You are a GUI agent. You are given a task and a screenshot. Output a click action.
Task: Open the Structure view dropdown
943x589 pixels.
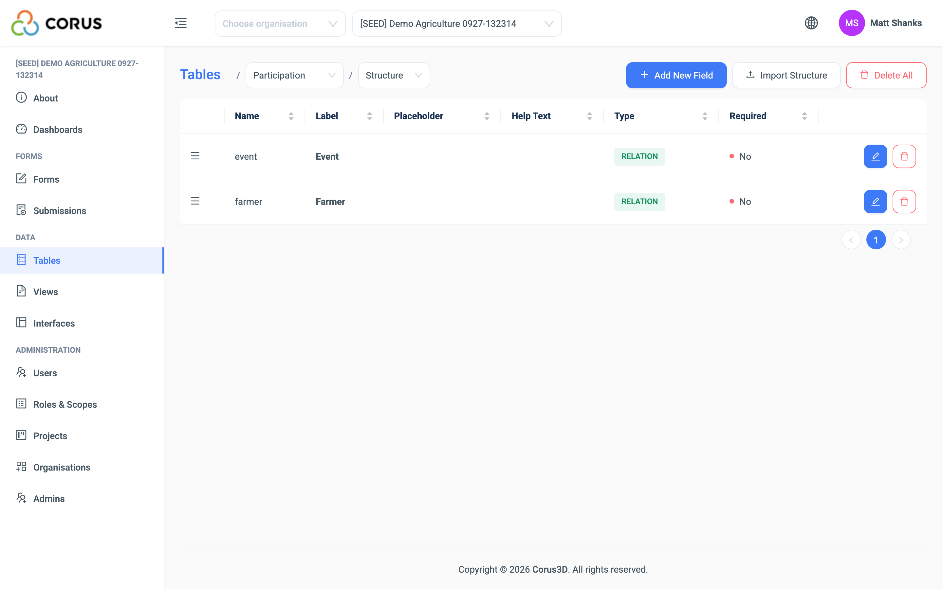coord(394,75)
